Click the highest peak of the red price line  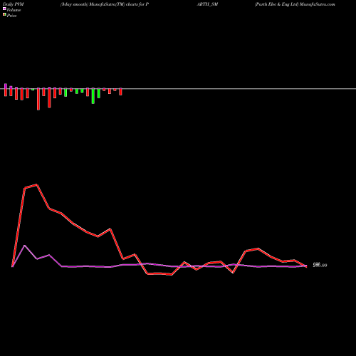[x=36, y=184]
